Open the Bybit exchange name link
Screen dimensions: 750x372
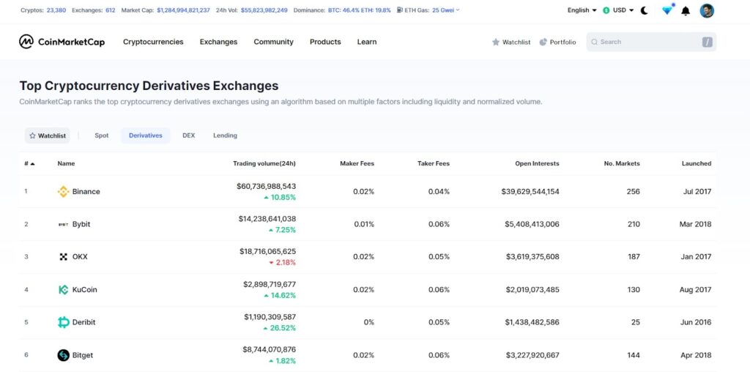[81, 224]
